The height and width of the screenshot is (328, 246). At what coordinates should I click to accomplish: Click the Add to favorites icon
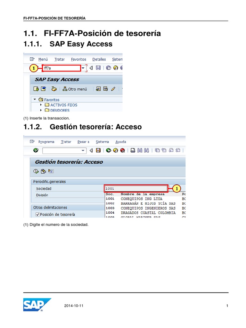[x=98, y=89]
